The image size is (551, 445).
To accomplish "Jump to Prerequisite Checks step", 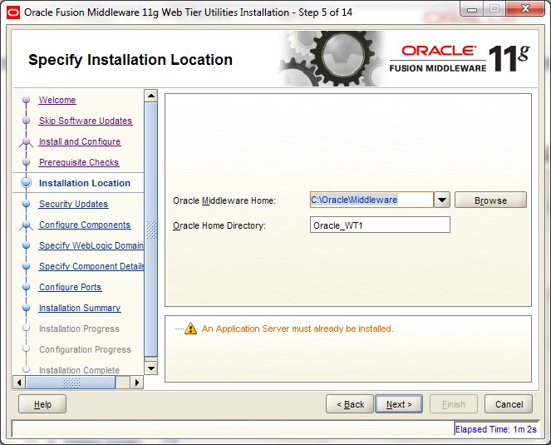I will [79, 162].
